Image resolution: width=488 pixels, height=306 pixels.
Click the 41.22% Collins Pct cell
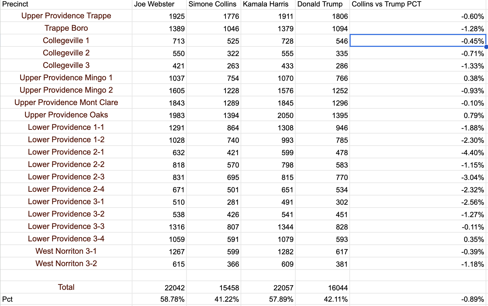pyautogui.click(x=214, y=299)
